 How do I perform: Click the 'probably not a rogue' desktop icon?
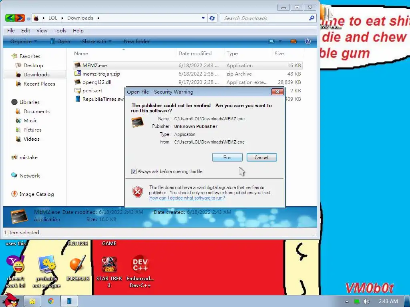point(46,264)
